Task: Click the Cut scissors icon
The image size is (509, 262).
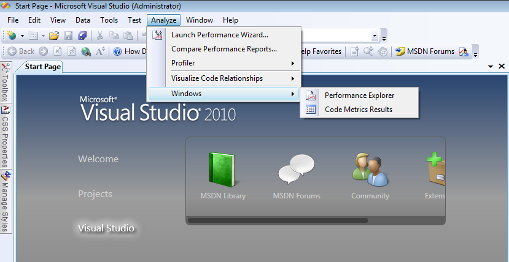Action: [99, 36]
